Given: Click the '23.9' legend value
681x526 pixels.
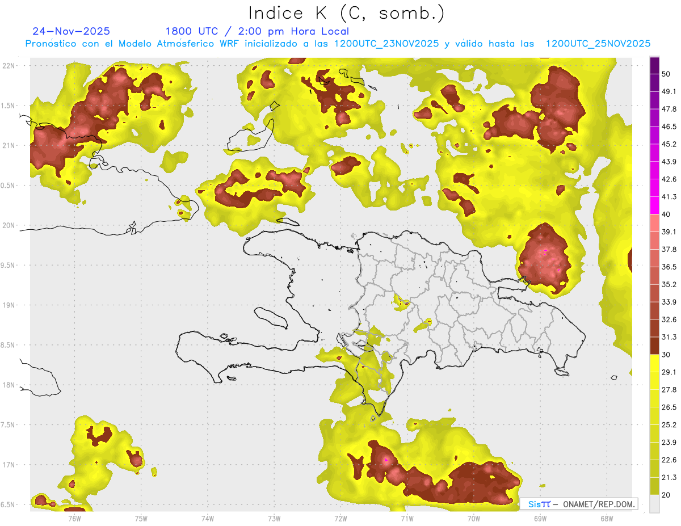Looking at the screenshot, I should point(669,442).
